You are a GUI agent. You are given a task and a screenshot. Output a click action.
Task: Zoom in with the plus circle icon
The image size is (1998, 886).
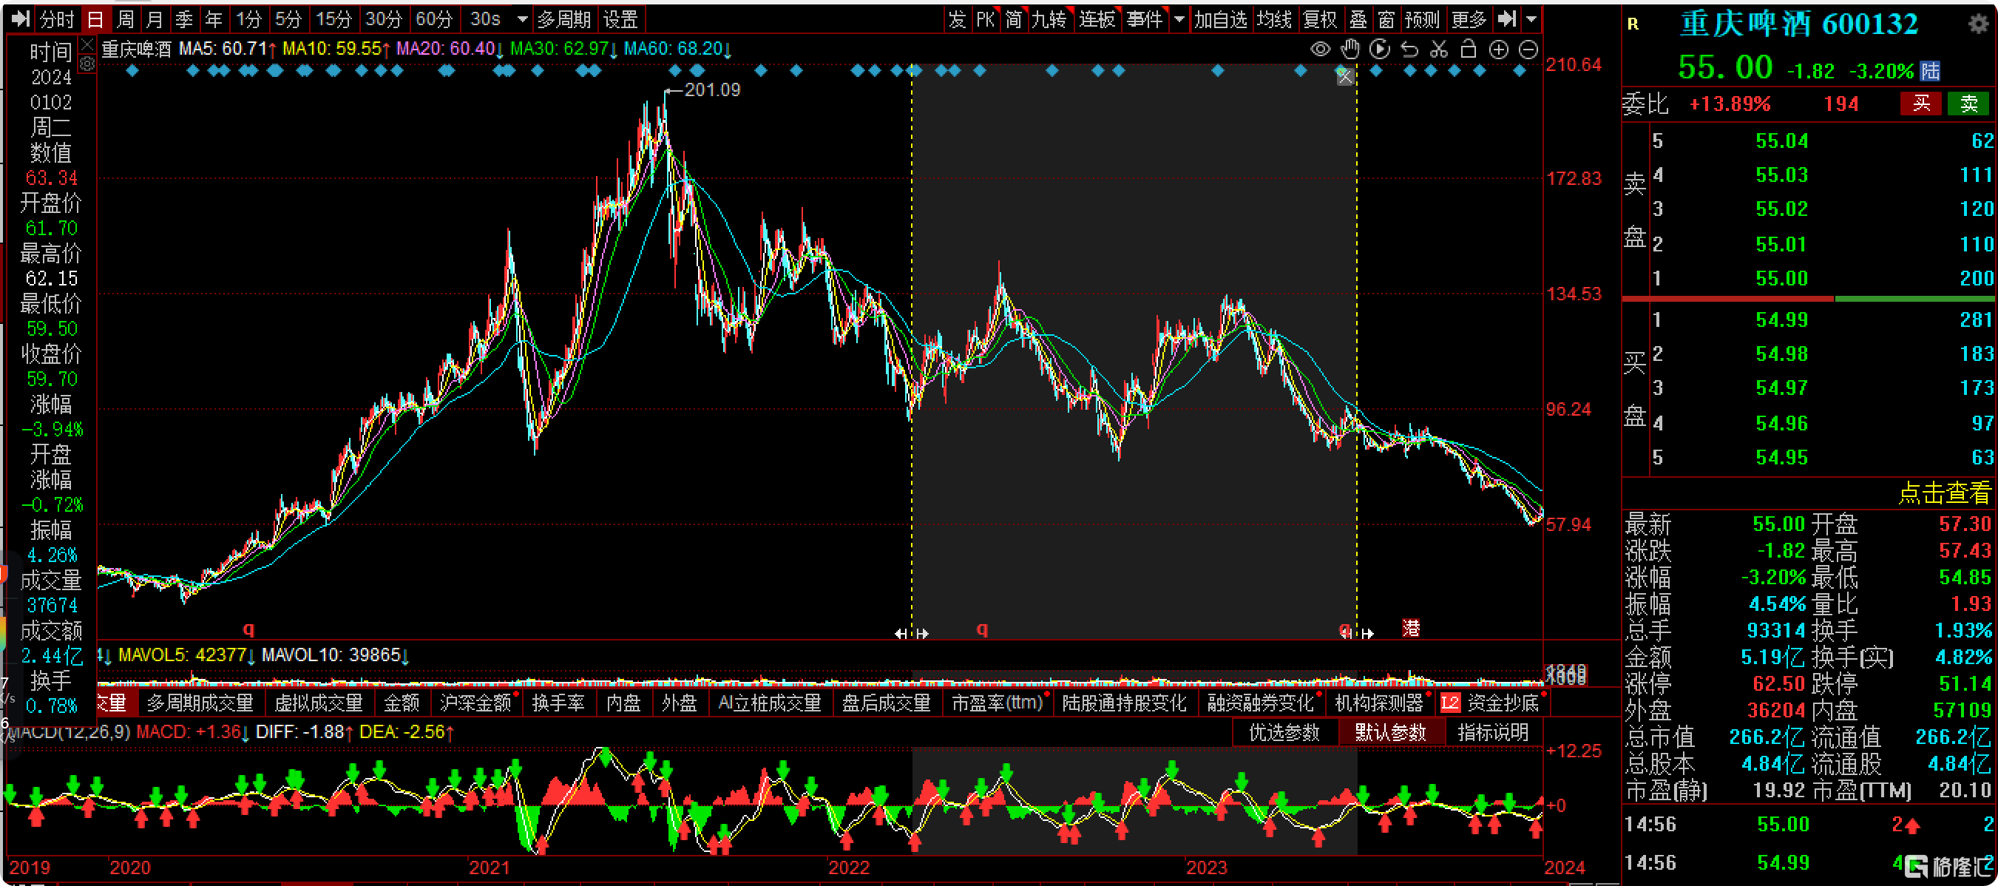pyautogui.click(x=1498, y=50)
